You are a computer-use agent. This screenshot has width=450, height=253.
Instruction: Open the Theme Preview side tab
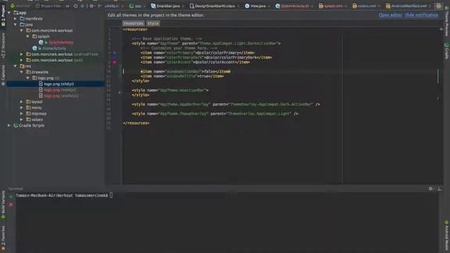[x=446, y=20]
